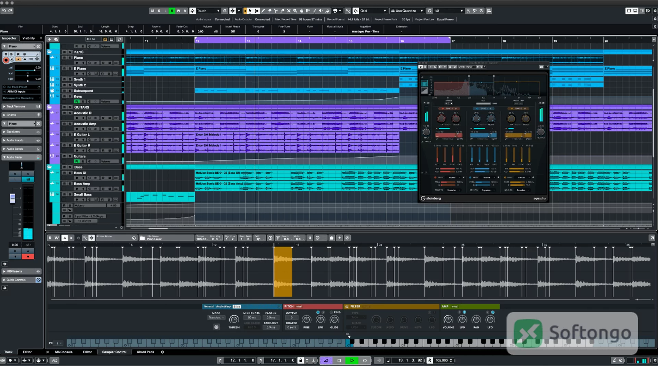This screenshot has height=366, width=658.
Task: Open the Touch automation mode dropdown
Action: point(208,11)
